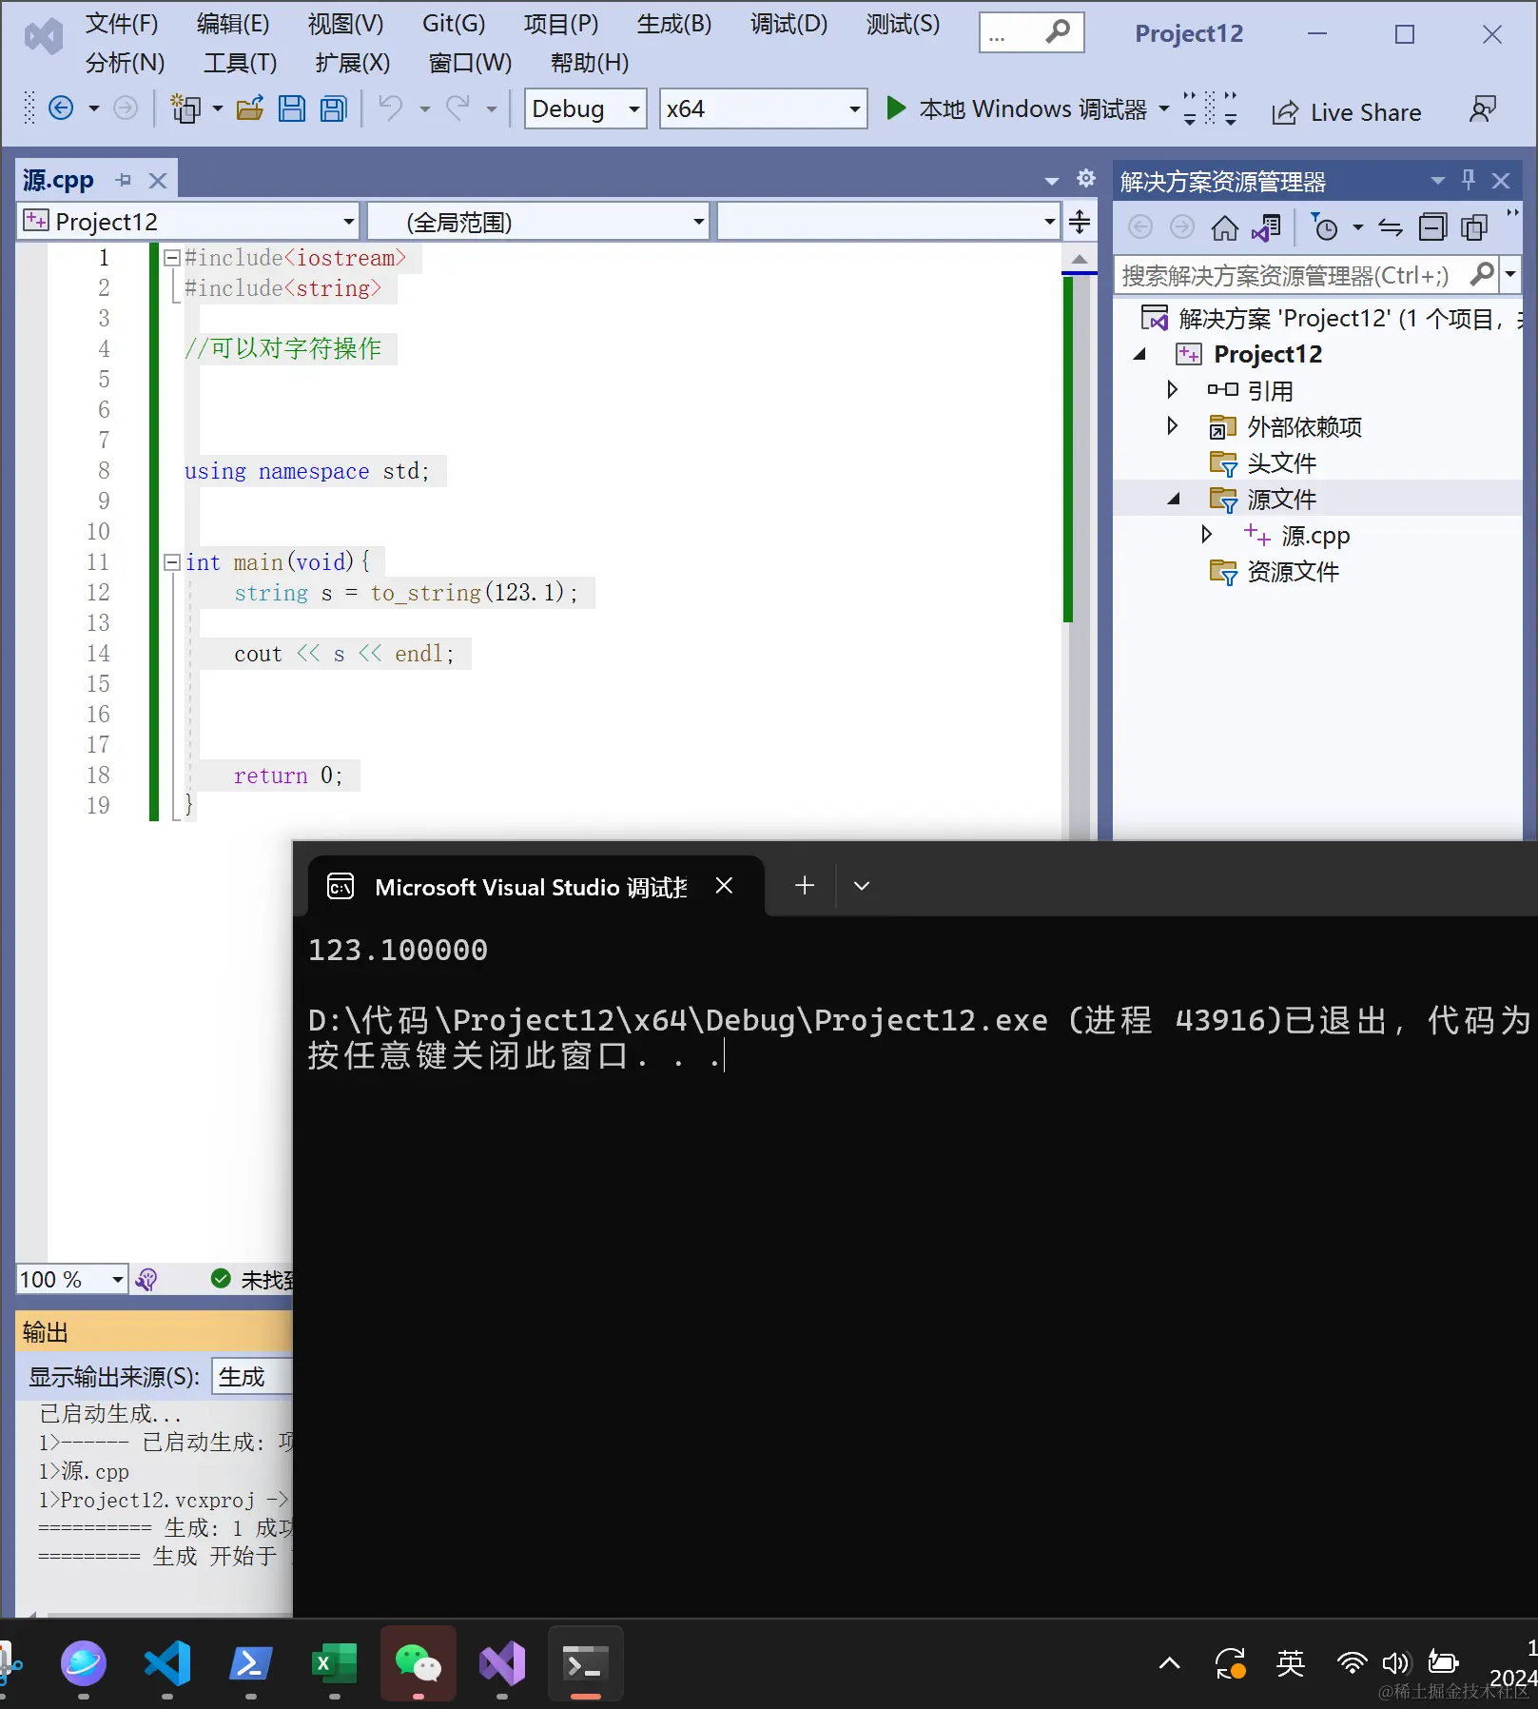The image size is (1538, 1709).
Task: Collapse the Project12 project node
Action: (1139, 354)
